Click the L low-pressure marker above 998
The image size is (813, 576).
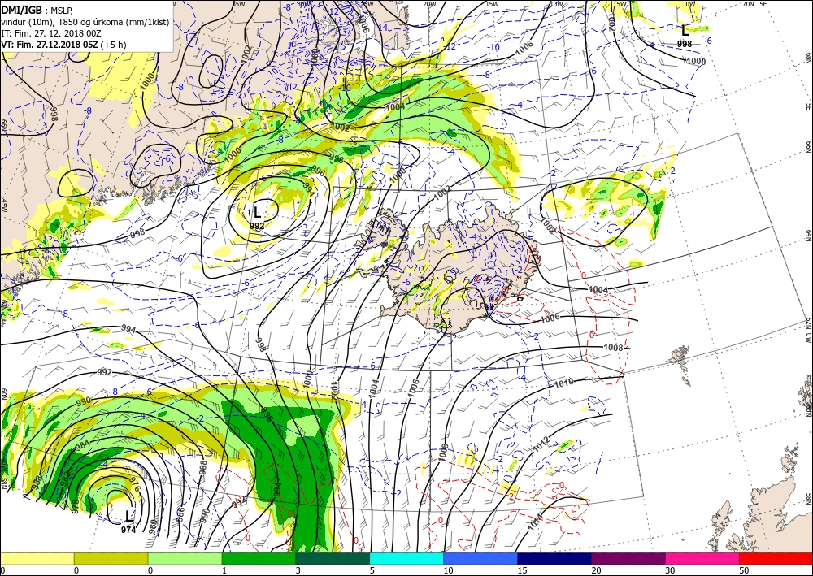pyautogui.click(x=685, y=30)
